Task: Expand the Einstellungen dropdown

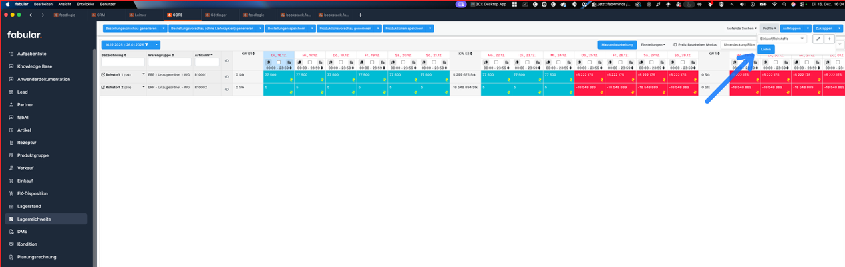Action: click(x=652, y=45)
